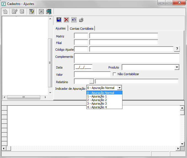
Task: Click the '?' lookup button for Código Ajuste
Action: click(x=177, y=49)
